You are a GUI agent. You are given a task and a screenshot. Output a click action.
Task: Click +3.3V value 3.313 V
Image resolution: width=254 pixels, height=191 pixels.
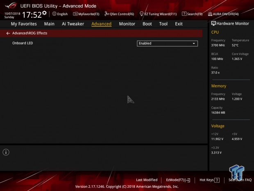216,153
